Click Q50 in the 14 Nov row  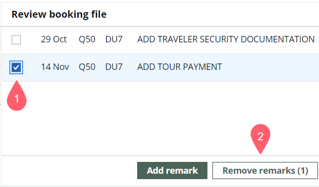87,67
